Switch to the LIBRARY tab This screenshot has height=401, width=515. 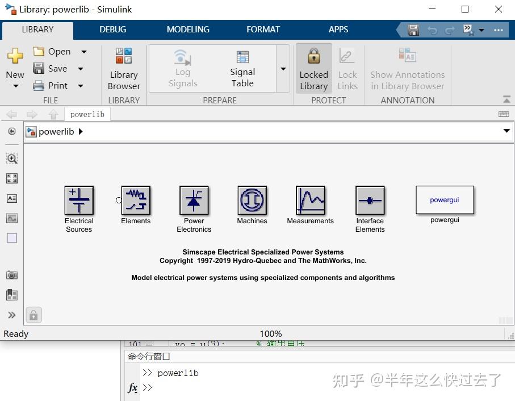(37, 30)
